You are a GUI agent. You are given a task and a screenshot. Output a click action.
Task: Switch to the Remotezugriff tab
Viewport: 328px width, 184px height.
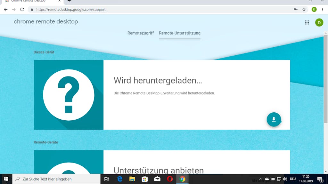pyautogui.click(x=141, y=33)
